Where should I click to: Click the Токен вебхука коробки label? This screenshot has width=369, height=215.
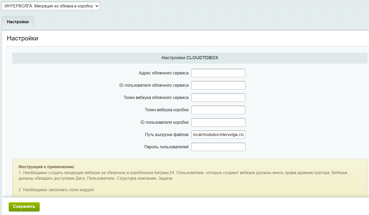(x=167, y=110)
